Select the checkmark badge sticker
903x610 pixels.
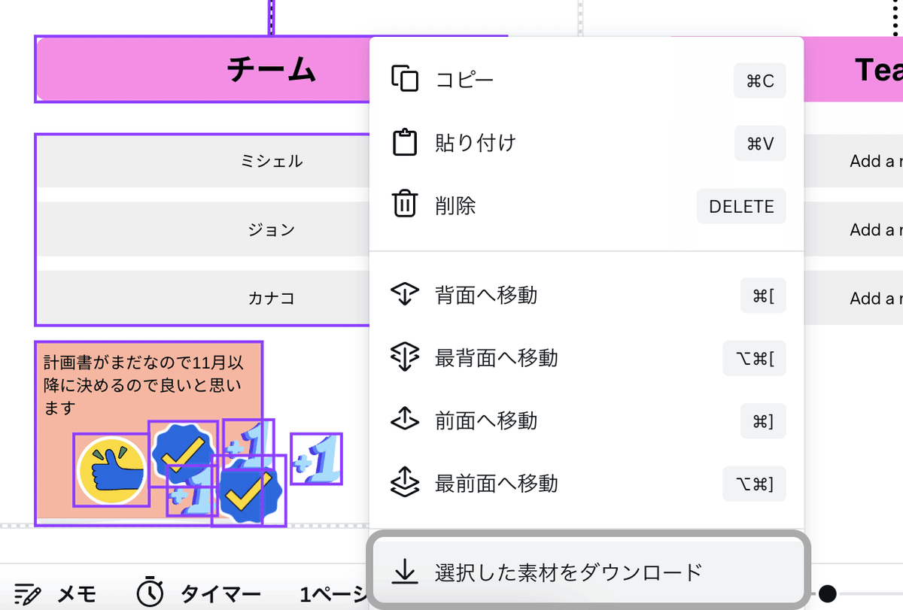tap(183, 451)
